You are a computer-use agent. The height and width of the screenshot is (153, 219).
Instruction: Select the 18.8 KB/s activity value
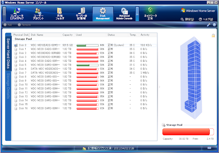[x=146, y=45]
